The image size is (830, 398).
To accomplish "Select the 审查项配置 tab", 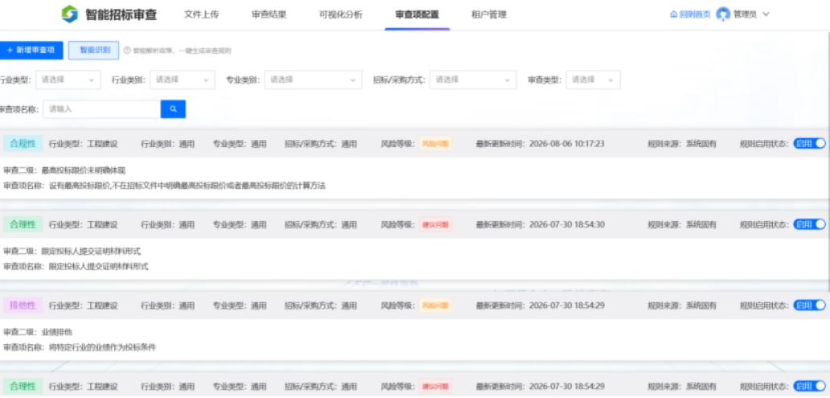I will (x=417, y=14).
